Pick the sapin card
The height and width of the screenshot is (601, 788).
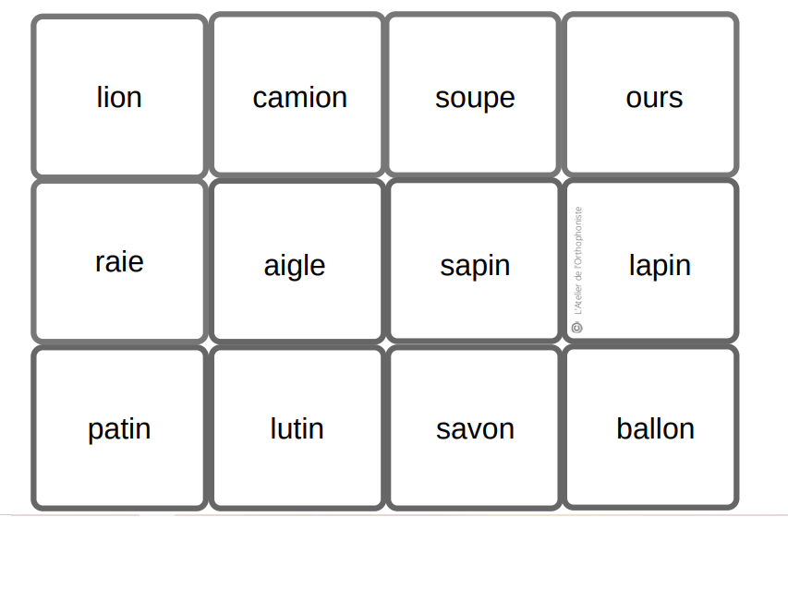tap(475, 265)
